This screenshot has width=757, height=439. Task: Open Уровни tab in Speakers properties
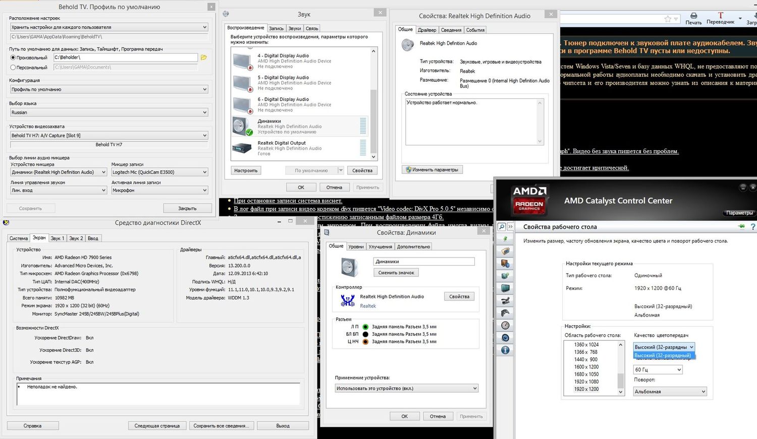click(356, 247)
